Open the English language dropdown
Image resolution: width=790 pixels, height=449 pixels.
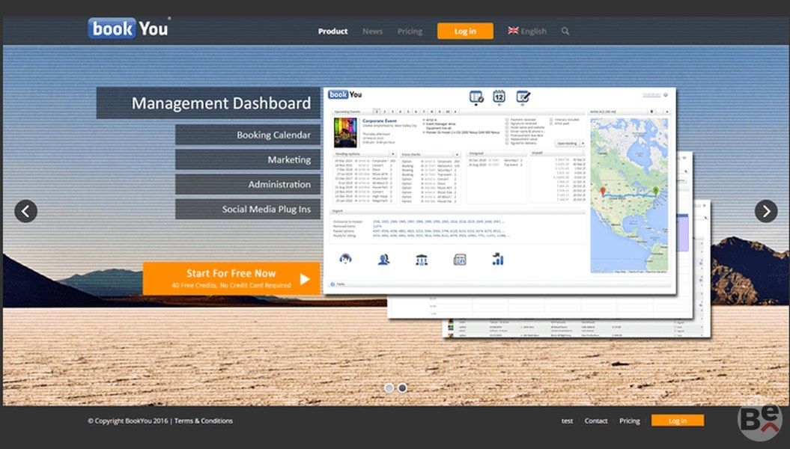pyautogui.click(x=527, y=31)
